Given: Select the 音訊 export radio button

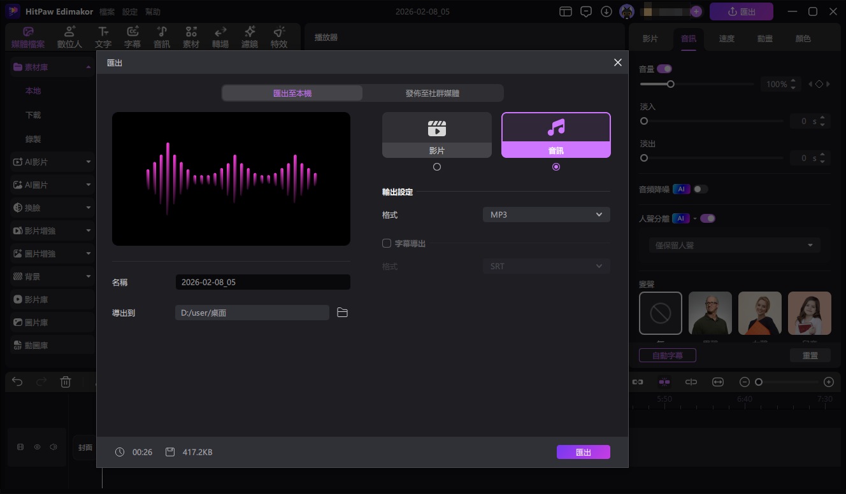Looking at the screenshot, I should click(x=556, y=166).
